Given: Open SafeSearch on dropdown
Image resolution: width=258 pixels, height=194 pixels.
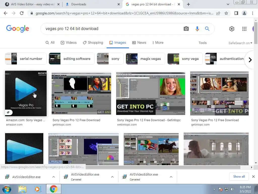Looking at the screenshot, I should pyautogui.click(x=240, y=43).
